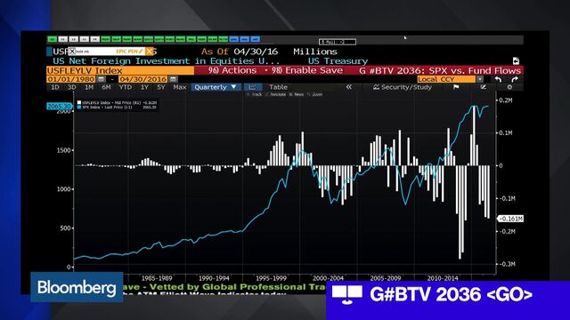Select the YTD range tab
570x320 pixels.
coord(126,87)
